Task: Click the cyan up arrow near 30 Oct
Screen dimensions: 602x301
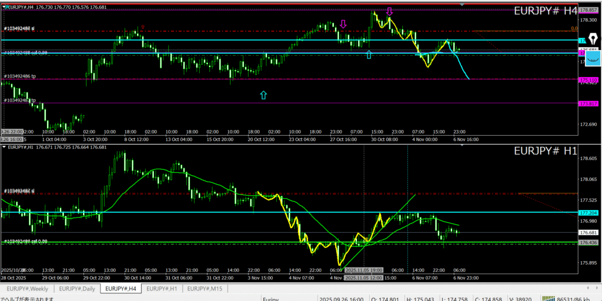Action: (369, 55)
